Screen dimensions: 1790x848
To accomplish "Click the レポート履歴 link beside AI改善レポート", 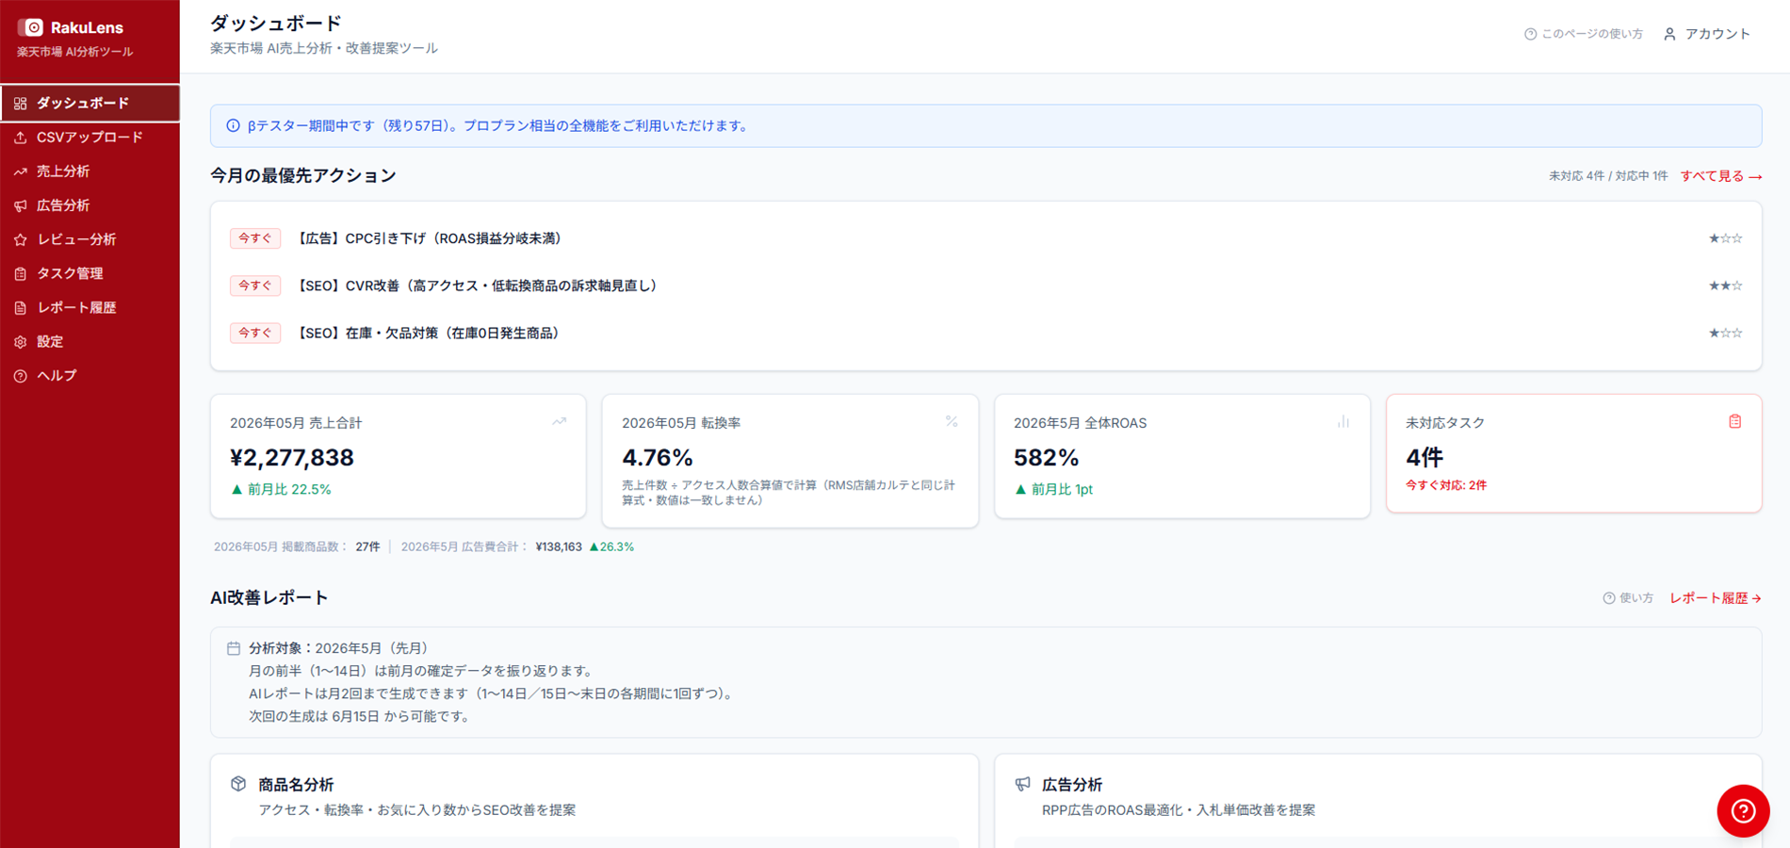I will coord(1716,598).
